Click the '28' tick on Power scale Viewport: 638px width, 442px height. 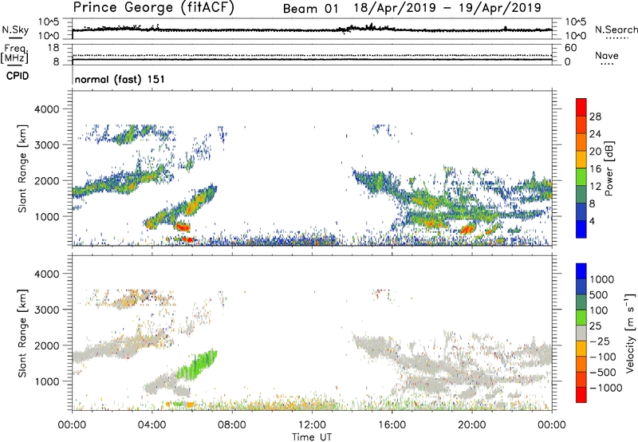coord(595,116)
